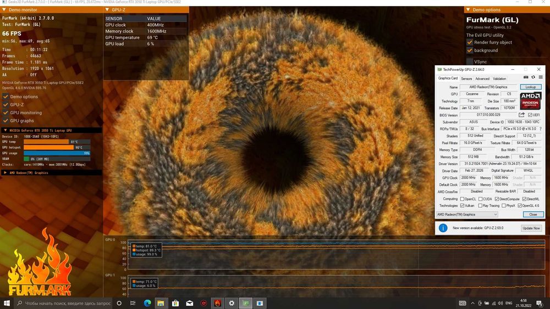Click the Bus Interface question mark

tap(541, 129)
